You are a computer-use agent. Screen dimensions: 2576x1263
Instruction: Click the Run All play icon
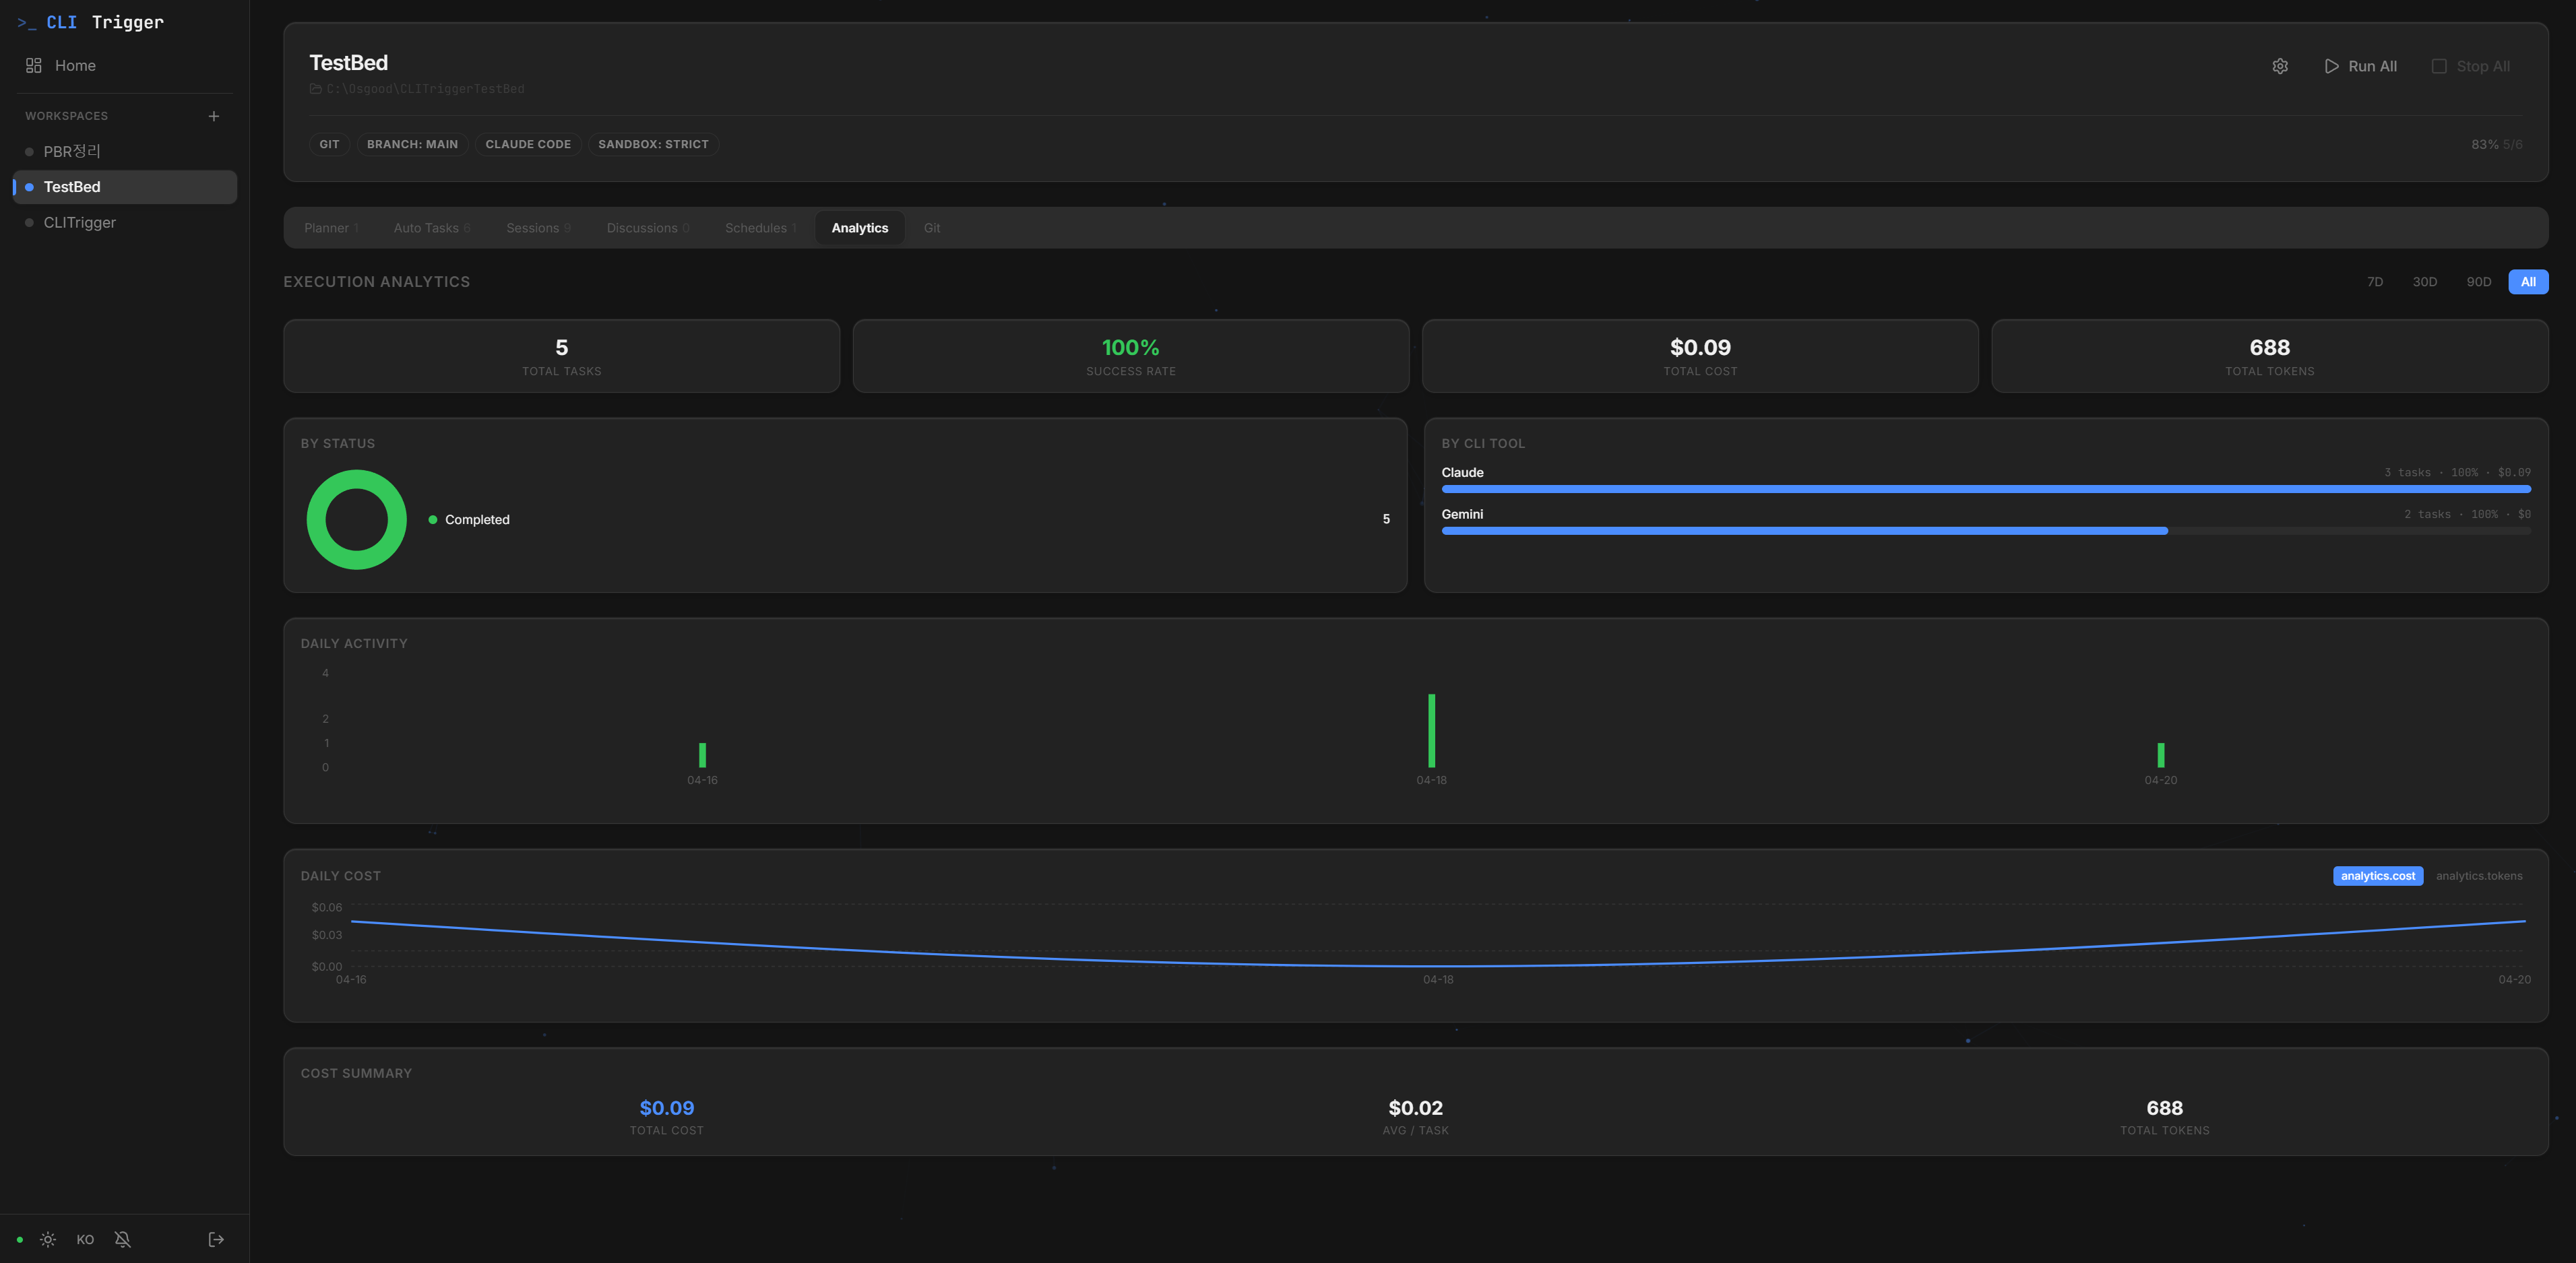click(2331, 66)
